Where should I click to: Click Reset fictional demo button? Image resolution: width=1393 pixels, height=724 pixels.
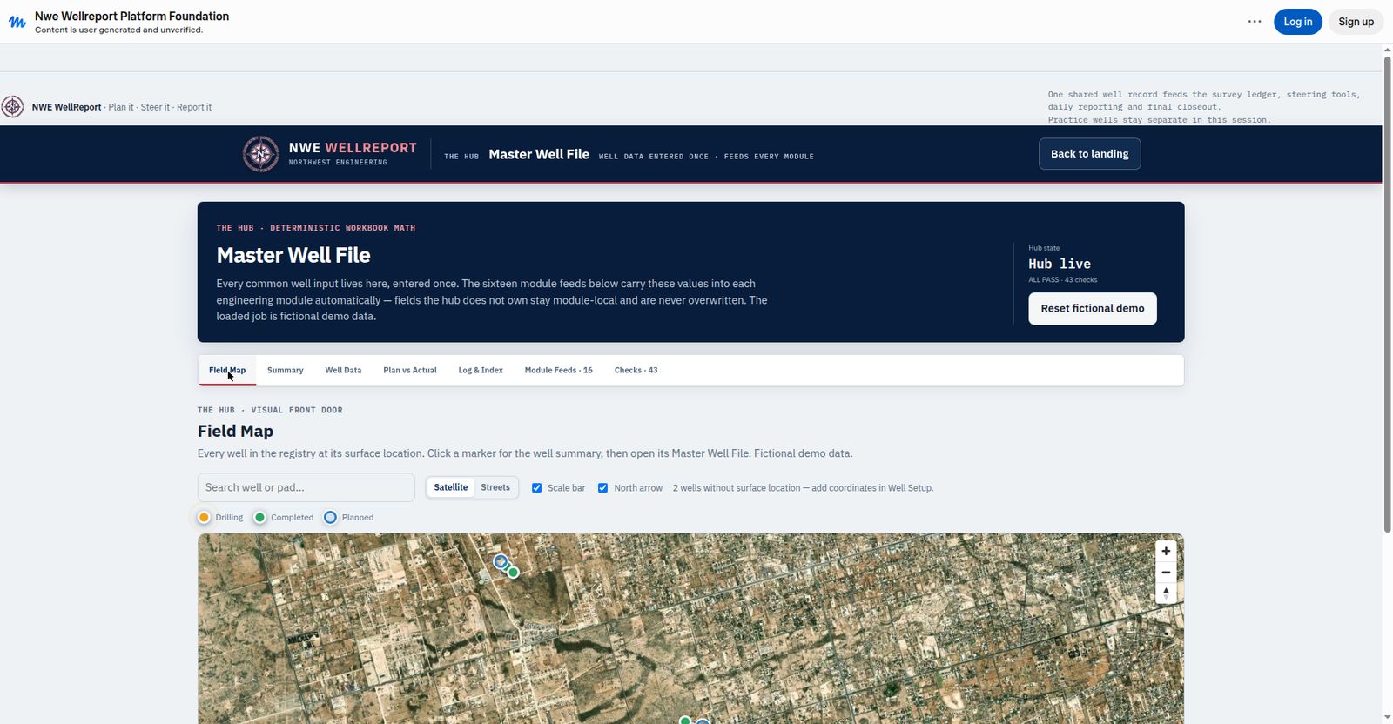click(1093, 309)
